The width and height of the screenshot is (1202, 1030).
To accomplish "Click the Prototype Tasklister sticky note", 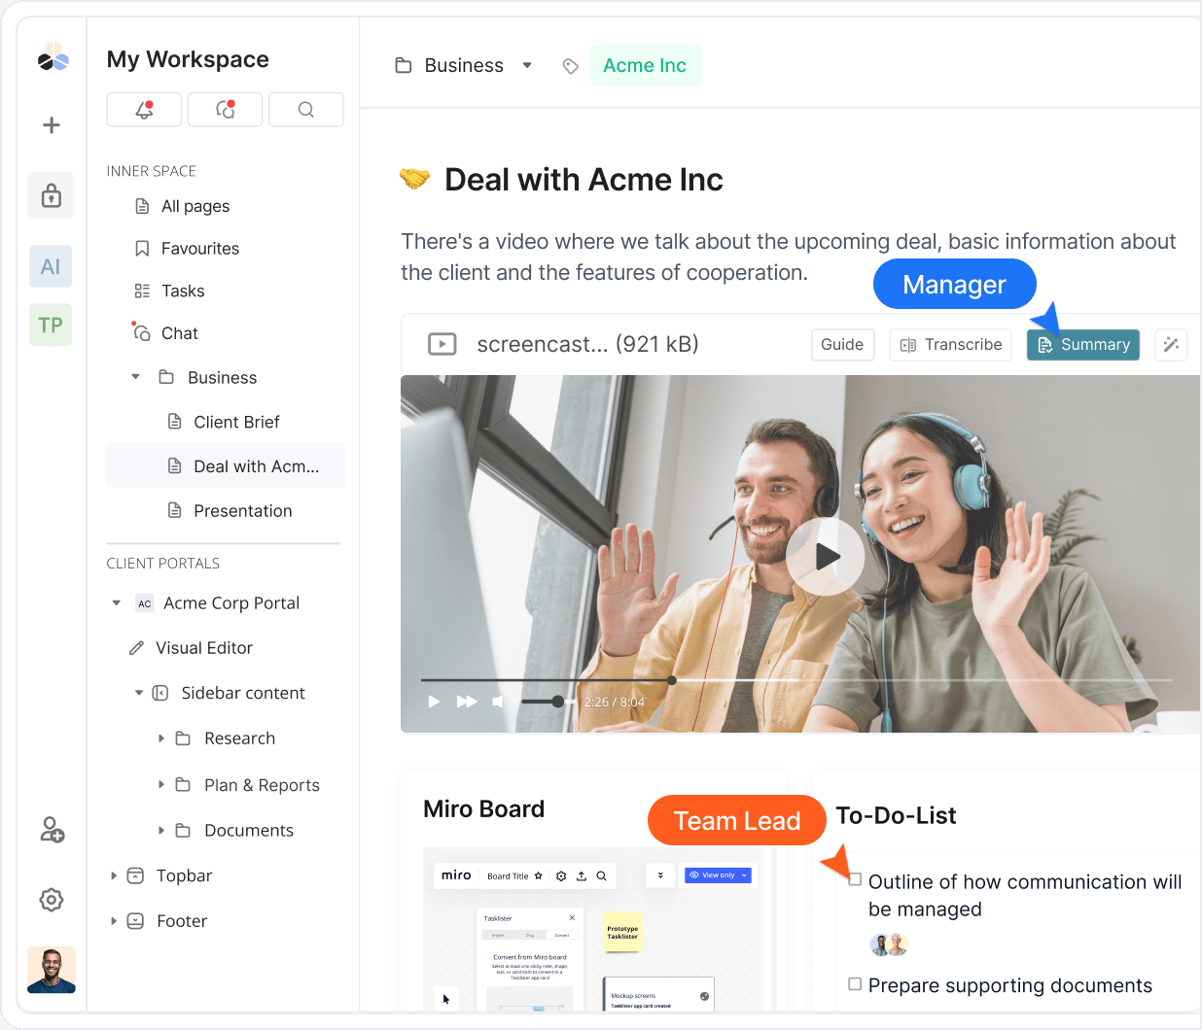I will click(x=622, y=932).
